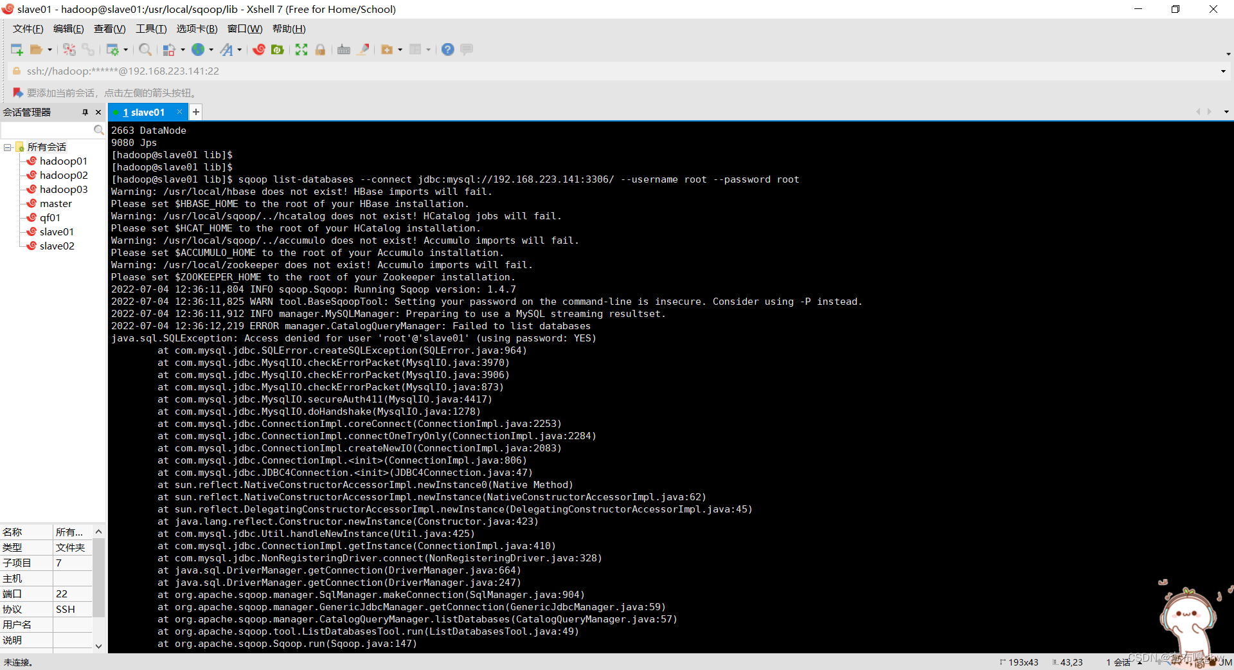Screen dimensions: 1234x670
Task: Open the address bar dropdown arrow
Action: tap(1223, 71)
